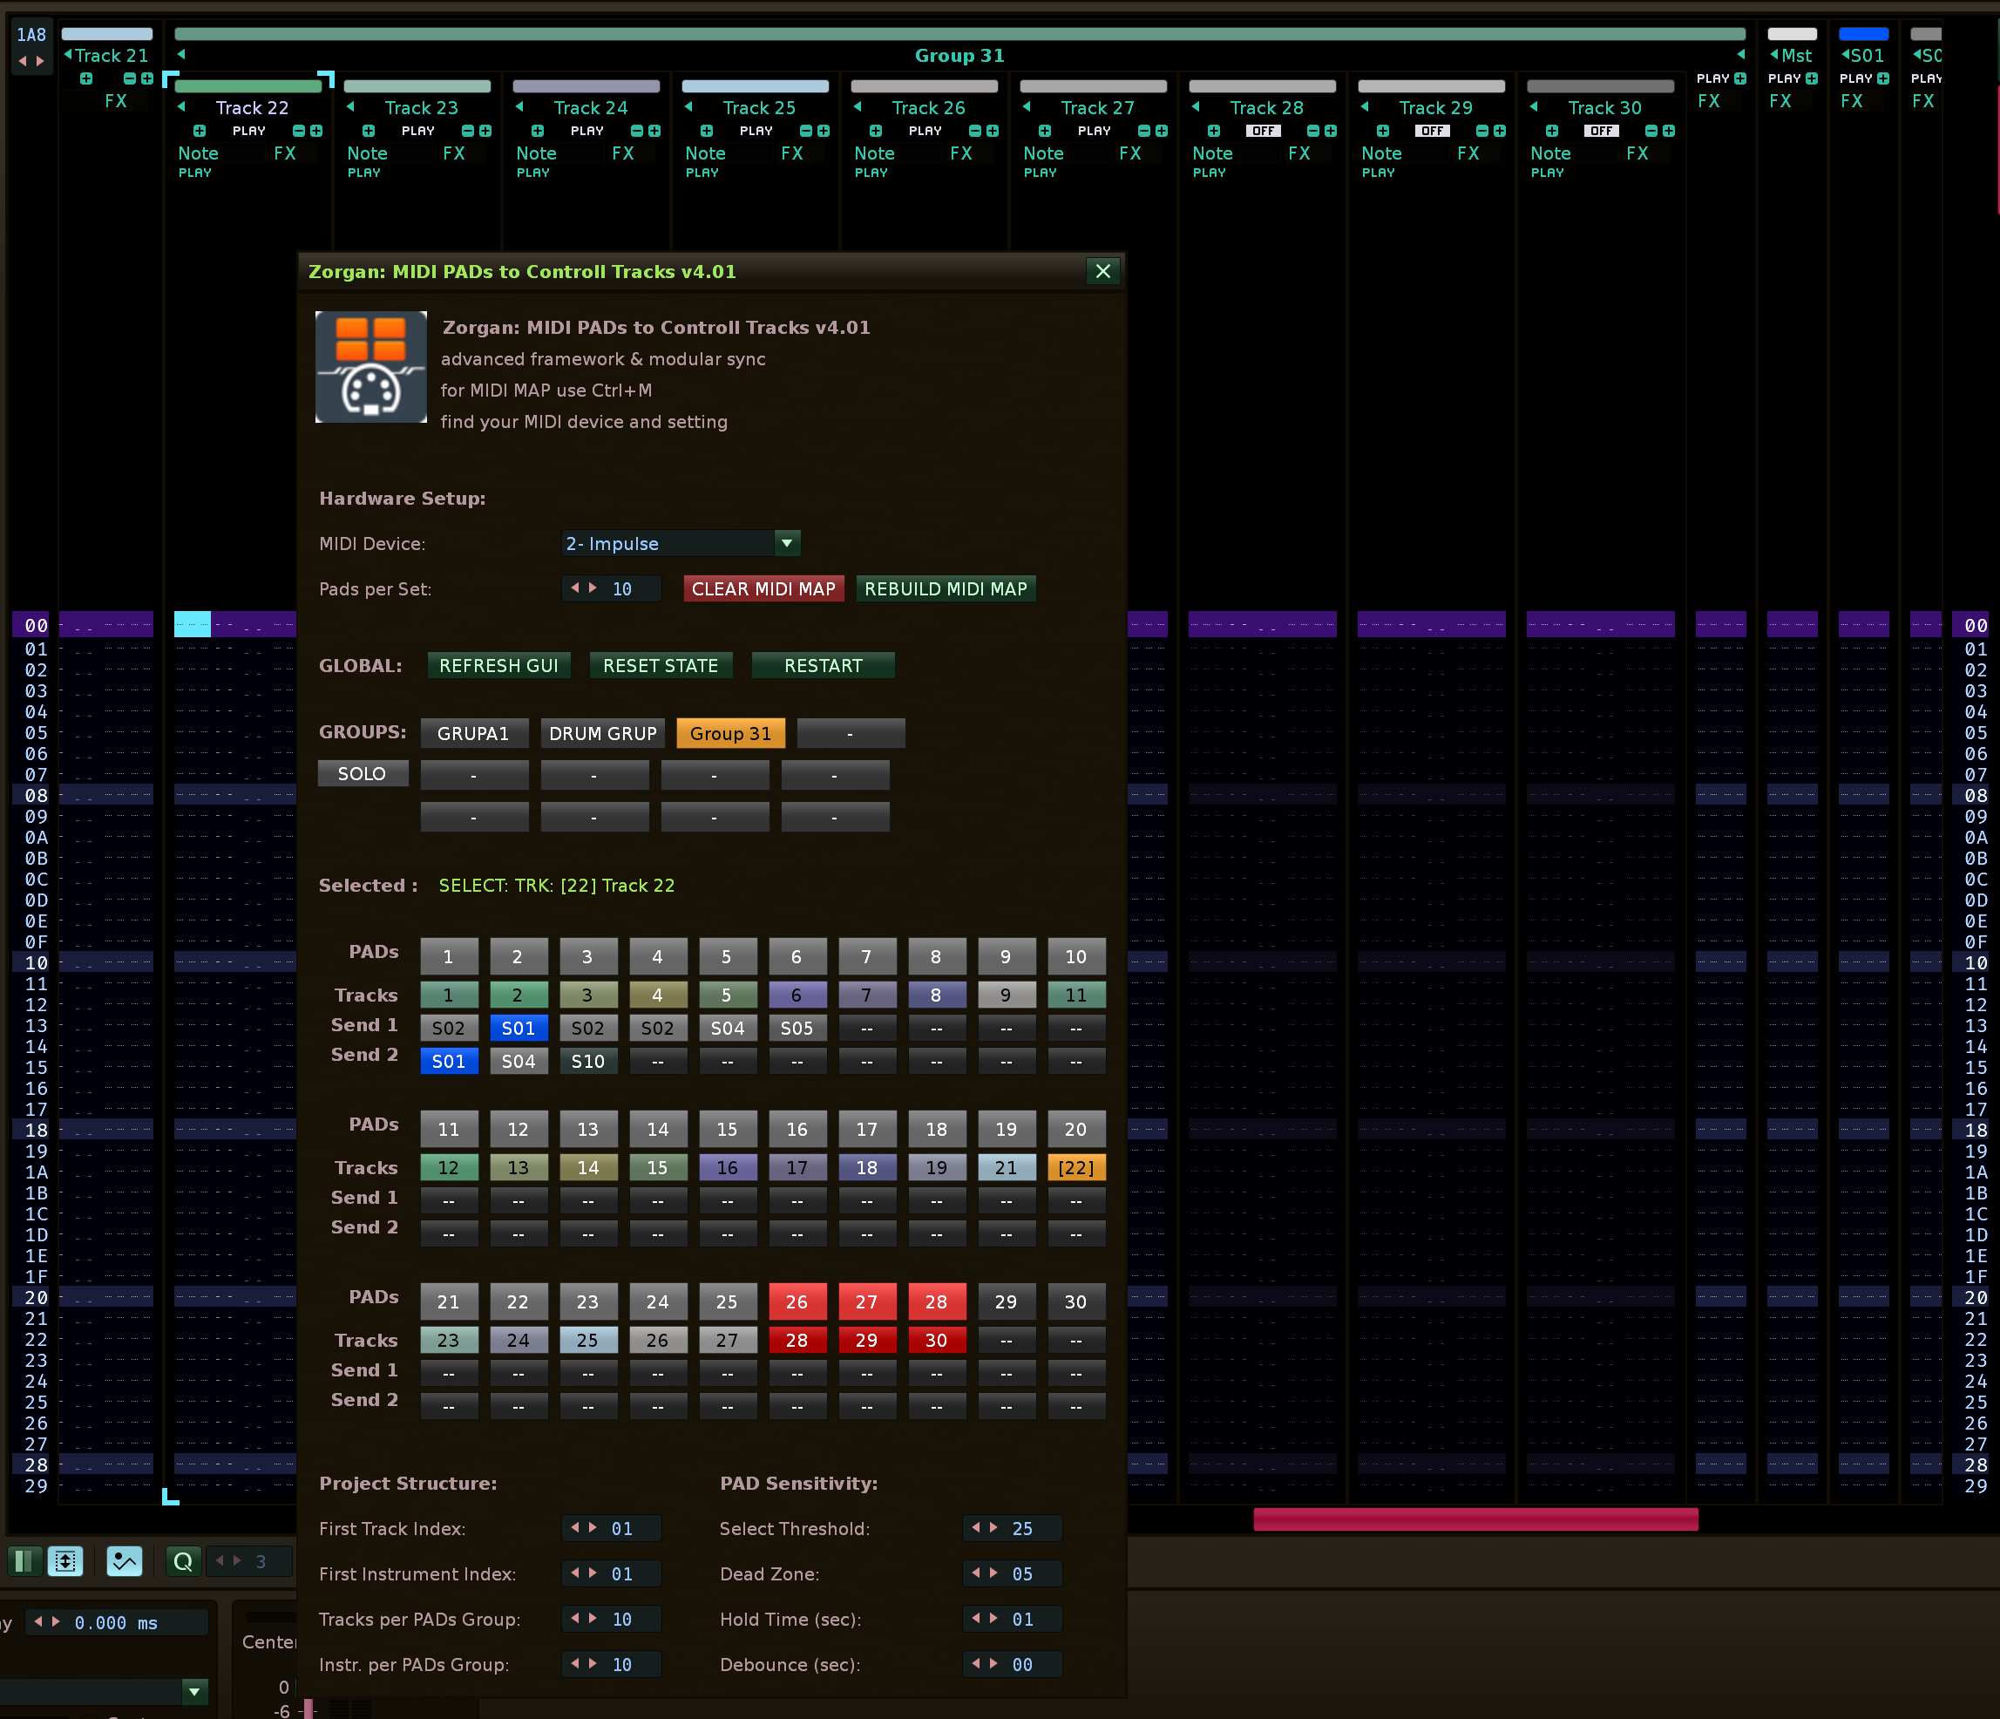Toggle OFF state on Track 28
The height and width of the screenshot is (1719, 2000).
point(1263,131)
